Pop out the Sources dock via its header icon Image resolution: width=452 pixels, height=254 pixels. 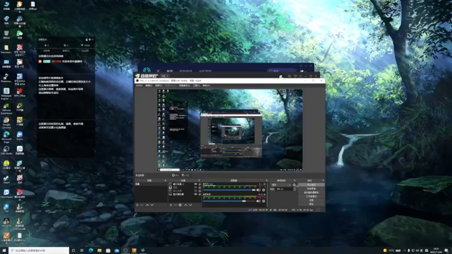point(199,180)
